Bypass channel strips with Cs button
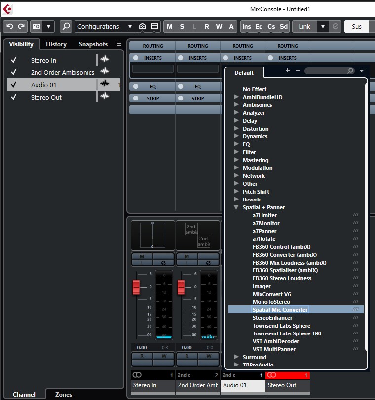Viewport: 375px width, 400px height. click(x=271, y=27)
